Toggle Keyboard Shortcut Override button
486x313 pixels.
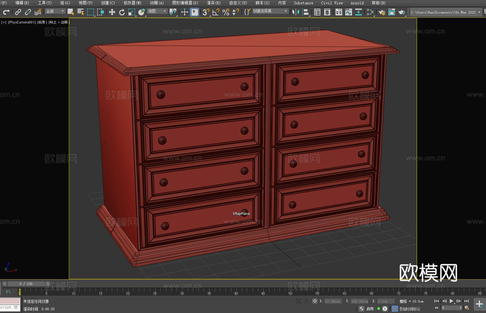(194, 12)
